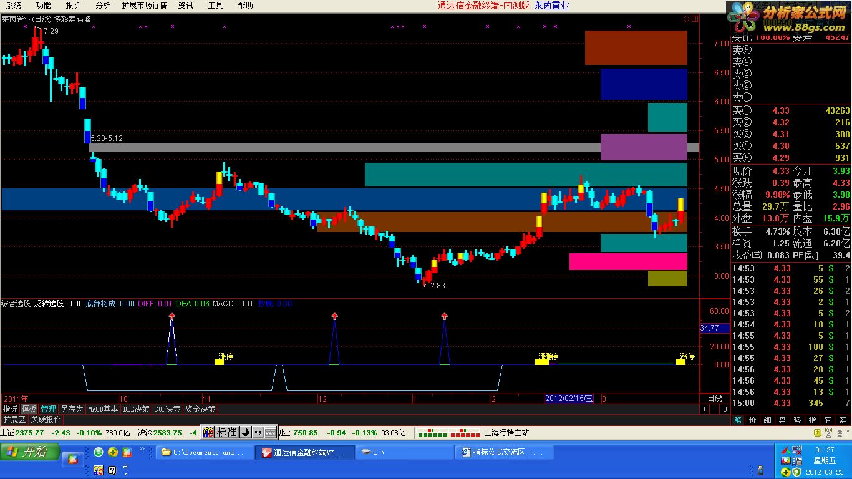Open the 系统 menu
Viewport: 852px width, 479px height.
(x=12, y=6)
